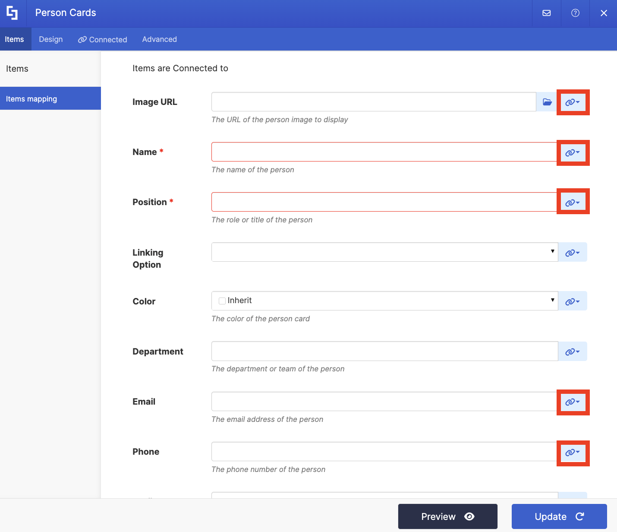This screenshot has height=532, width=617.
Task: Open the help question mark icon
Action: pyautogui.click(x=575, y=13)
